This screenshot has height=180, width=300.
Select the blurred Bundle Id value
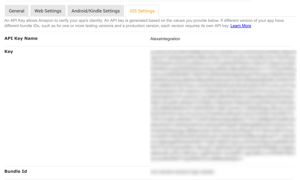182,172
